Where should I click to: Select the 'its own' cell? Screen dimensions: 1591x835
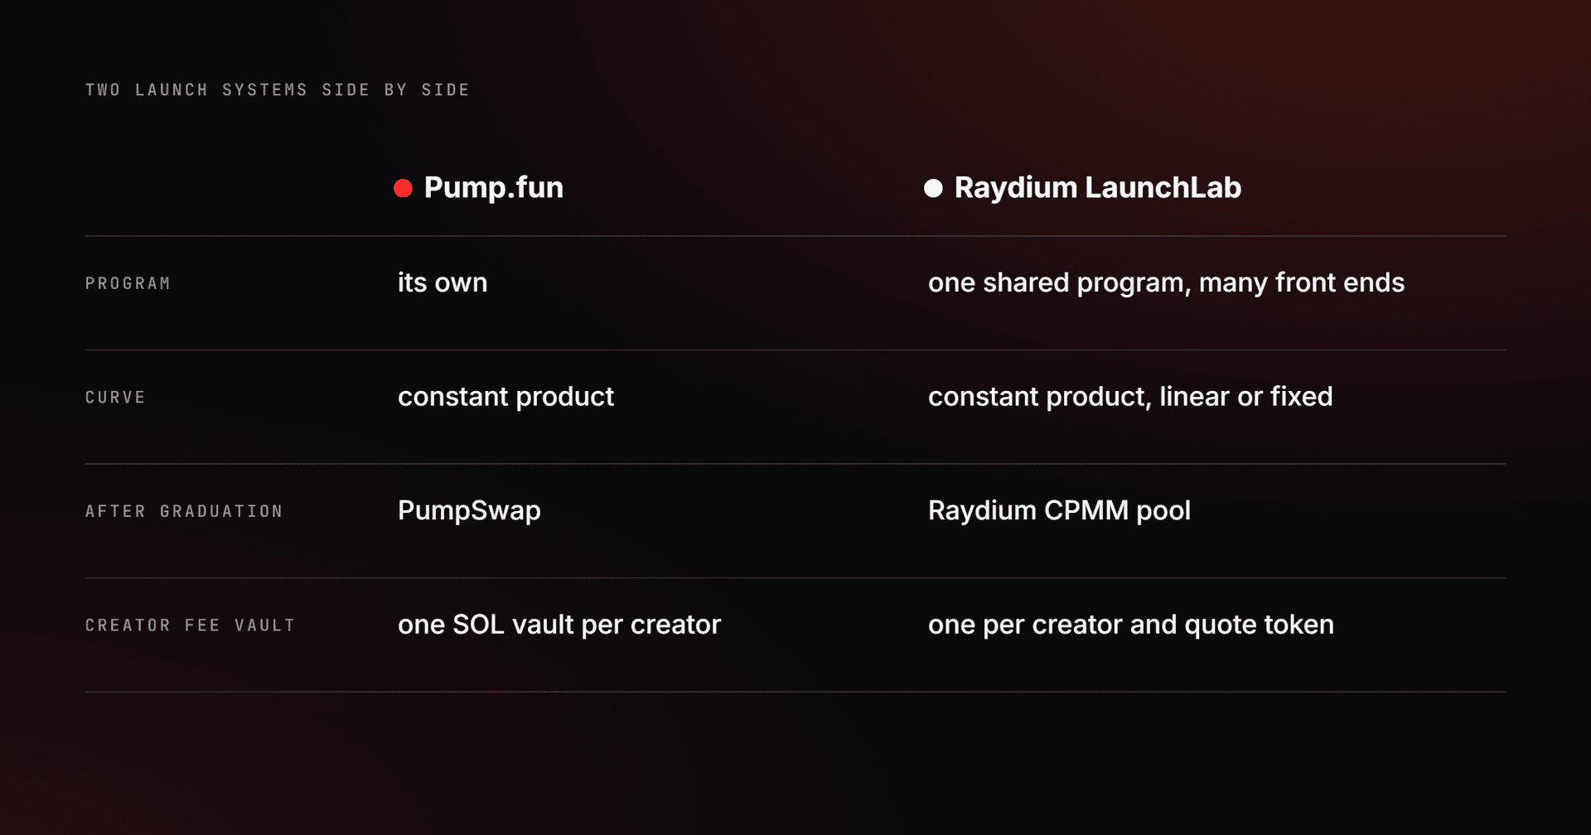(442, 282)
